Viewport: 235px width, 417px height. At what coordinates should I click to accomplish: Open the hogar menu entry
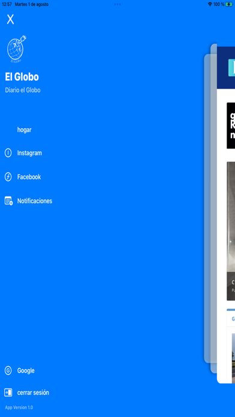[24, 130]
